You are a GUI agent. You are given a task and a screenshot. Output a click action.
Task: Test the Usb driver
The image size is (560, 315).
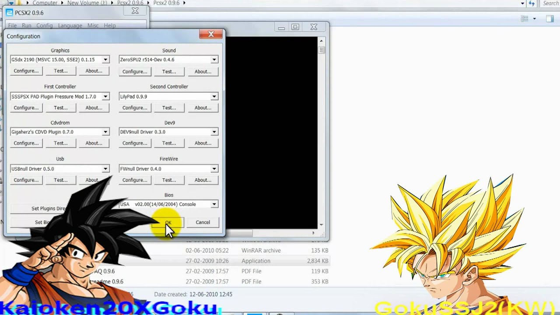(60, 180)
